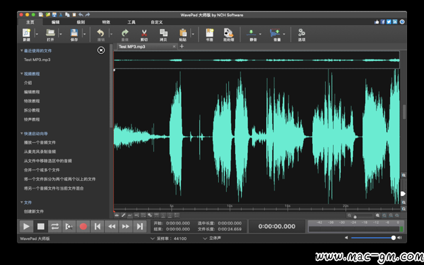
Task: Click the 撤销 undo arrow icon
Action: click(101, 33)
